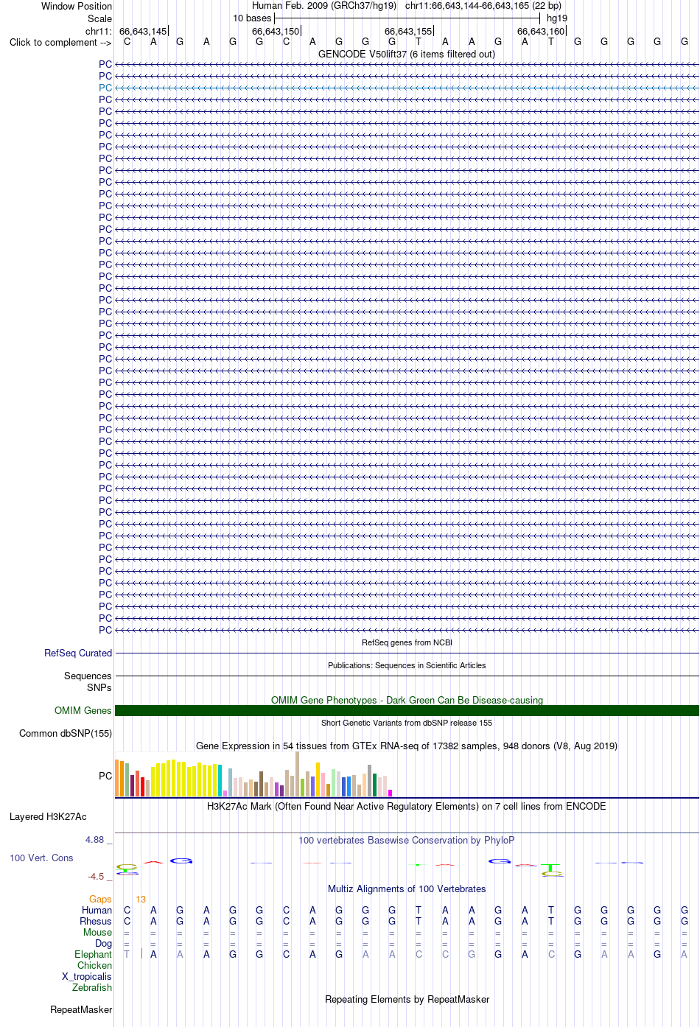The image size is (700, 1027).
Task: Select the 100 Vert. Cons track label
Action: click(x=41, y=858)
